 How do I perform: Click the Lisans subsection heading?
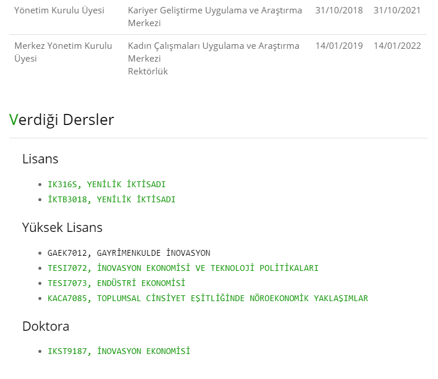coord(40,159)
